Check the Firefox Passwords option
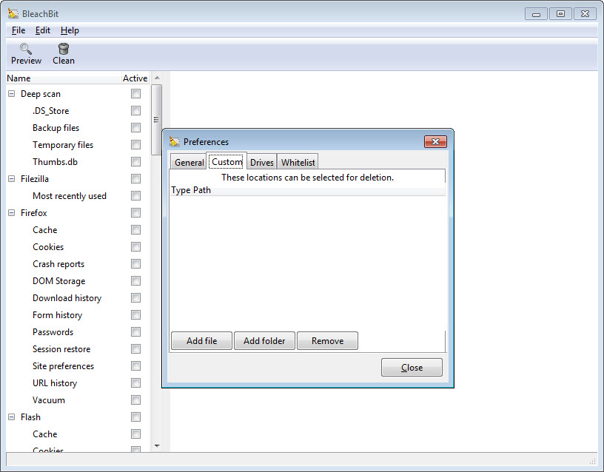 pyautogui.click(x=135, y=332)
